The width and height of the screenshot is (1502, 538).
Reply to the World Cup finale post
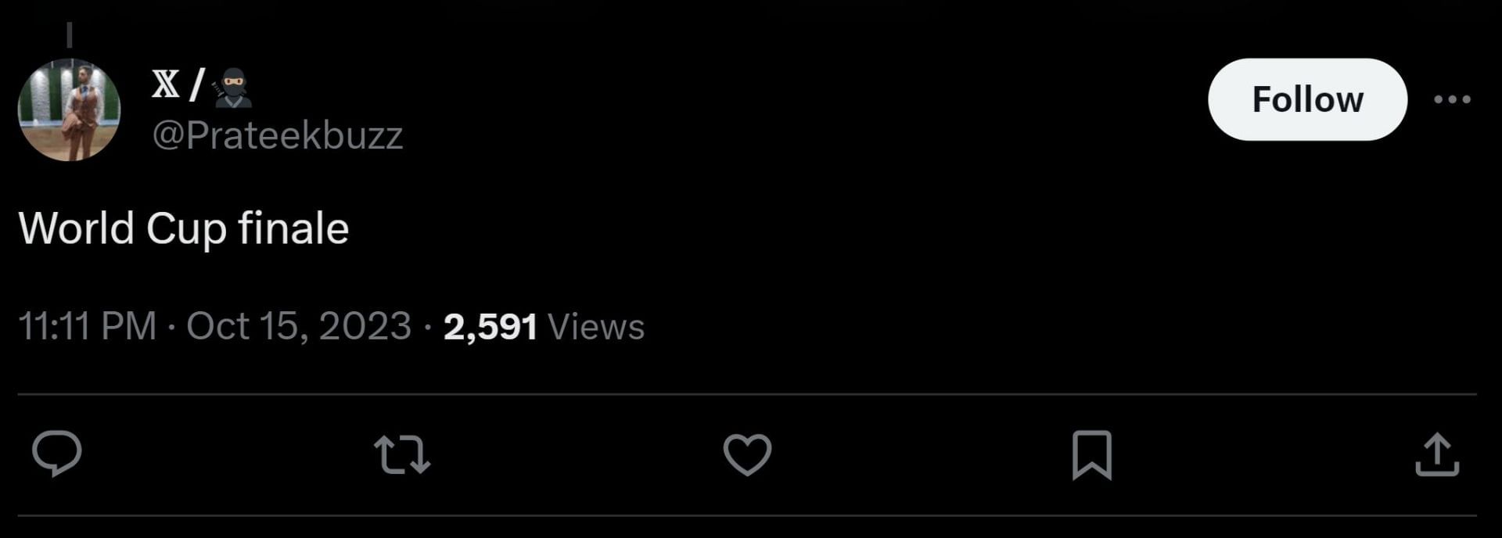56,454
